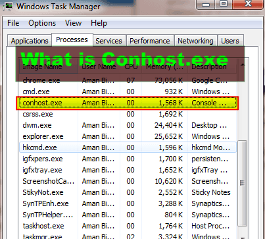The width and height of the screenshot is (265, 239).
Task: Click the 1,568 K memory value
Action: 171,103
